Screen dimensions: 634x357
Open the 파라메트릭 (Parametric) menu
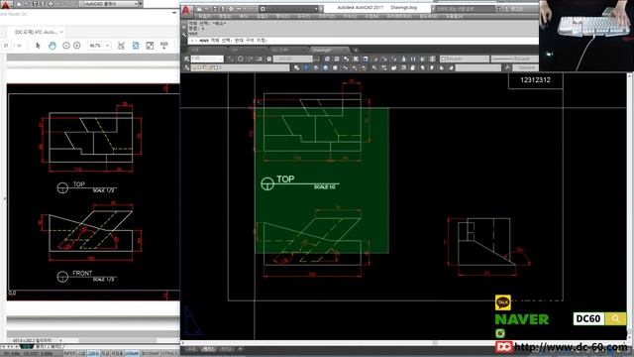tap(398, 17)
